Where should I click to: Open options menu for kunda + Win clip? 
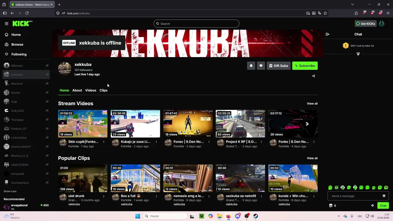click(314, 196)
